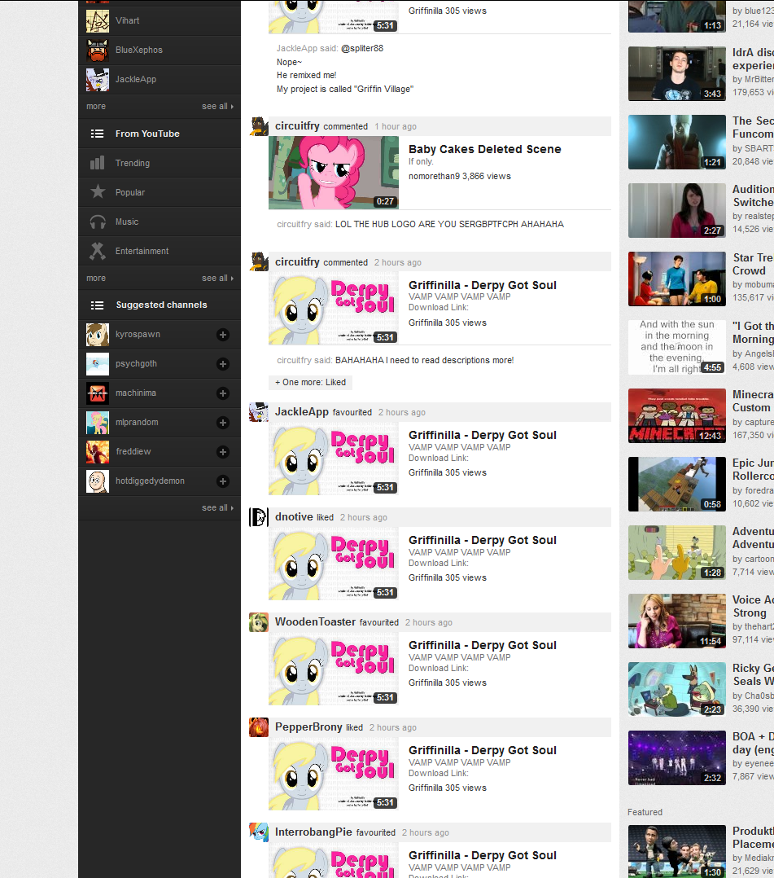Viewport: 774px width, 878px height.
Task: Open Derpy Got Soul title liked by dnotive
Action: [483, 540]
